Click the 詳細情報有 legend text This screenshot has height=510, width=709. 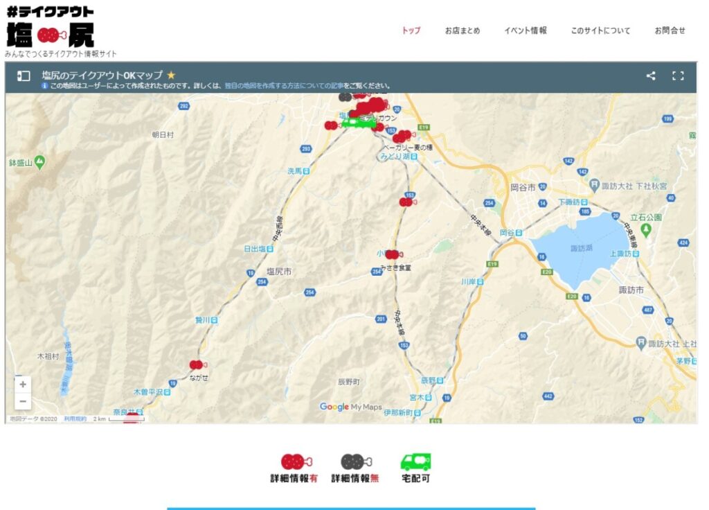click(x=294, y=478)
